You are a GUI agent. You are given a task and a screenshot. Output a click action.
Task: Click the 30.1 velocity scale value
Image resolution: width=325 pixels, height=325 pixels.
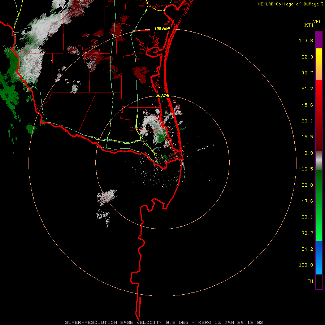[307, 121]
